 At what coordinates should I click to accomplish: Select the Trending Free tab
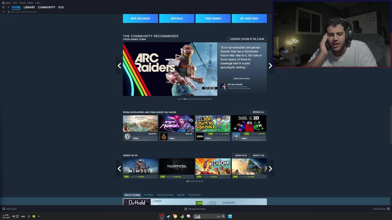(x=194, y=195)
